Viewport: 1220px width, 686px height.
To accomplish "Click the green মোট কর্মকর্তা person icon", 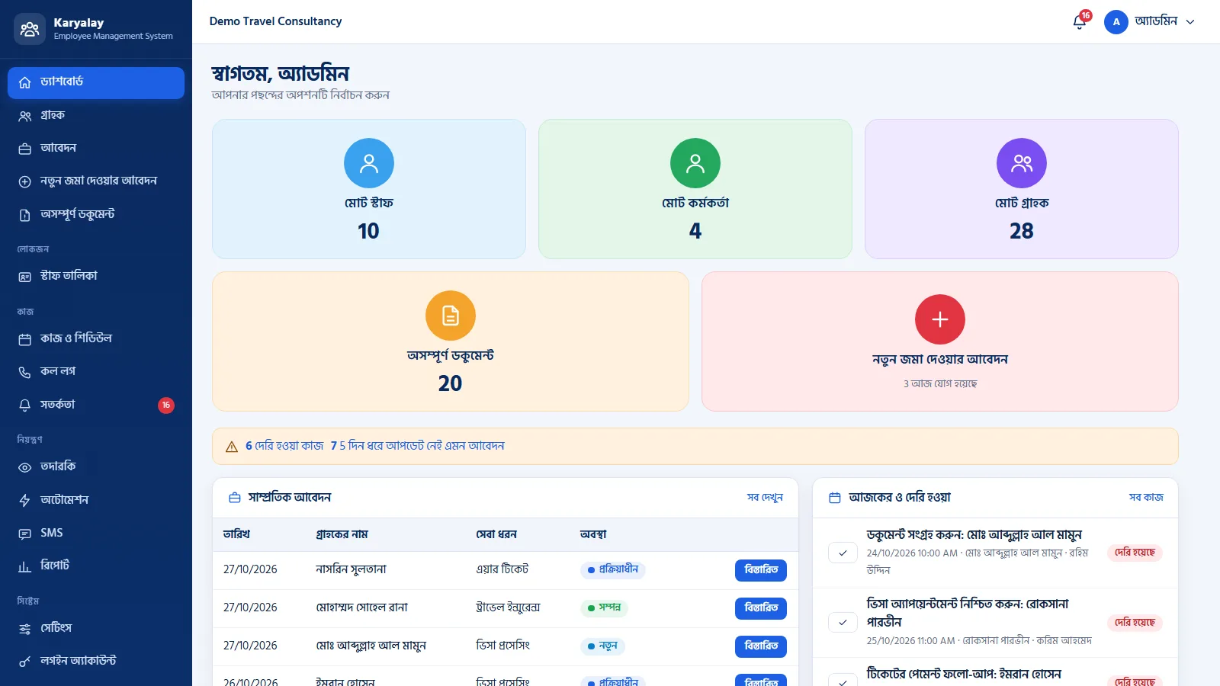I will coord(695,163).
